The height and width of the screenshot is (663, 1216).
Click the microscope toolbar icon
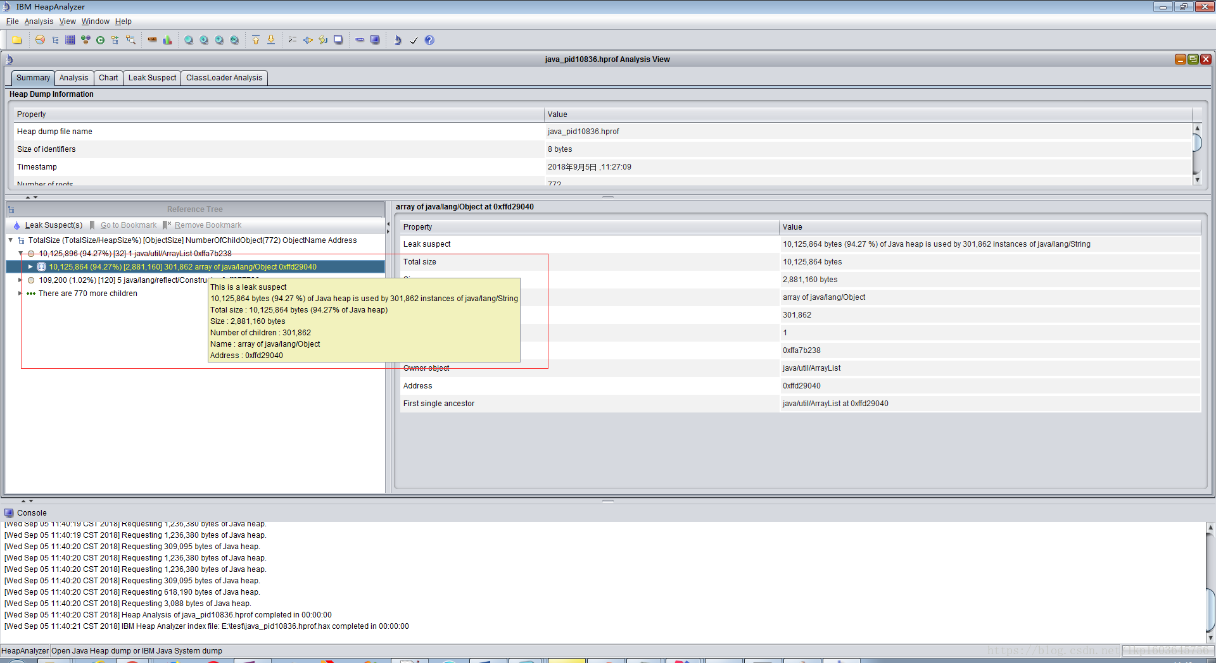(x=398, y=40)
